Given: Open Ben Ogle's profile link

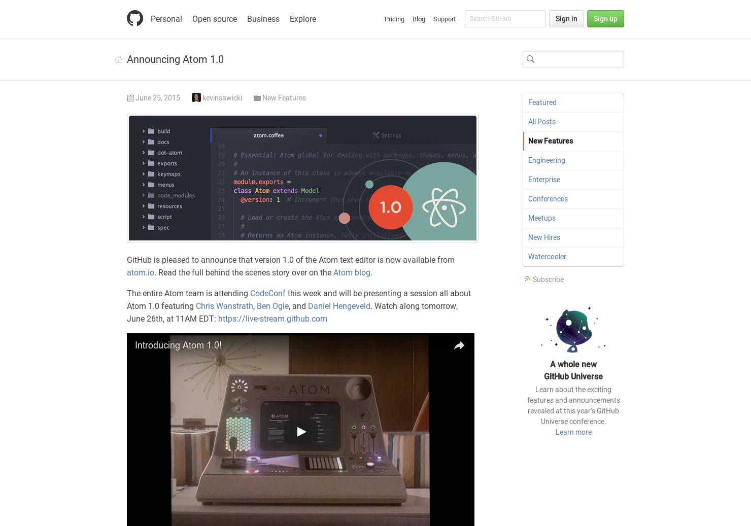Looking at the screenshot, I should pos(272,306).
